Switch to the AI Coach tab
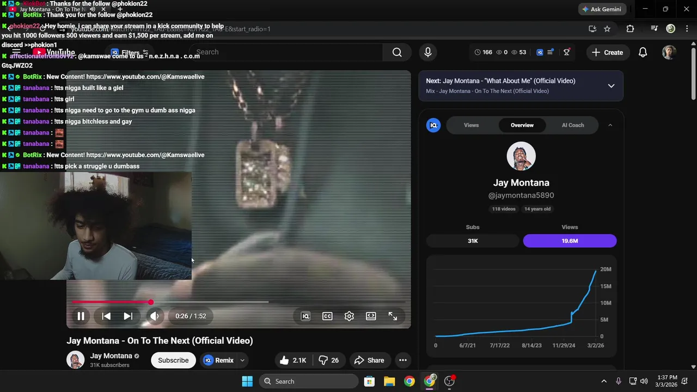697x392 pixels. click(573, 125)
